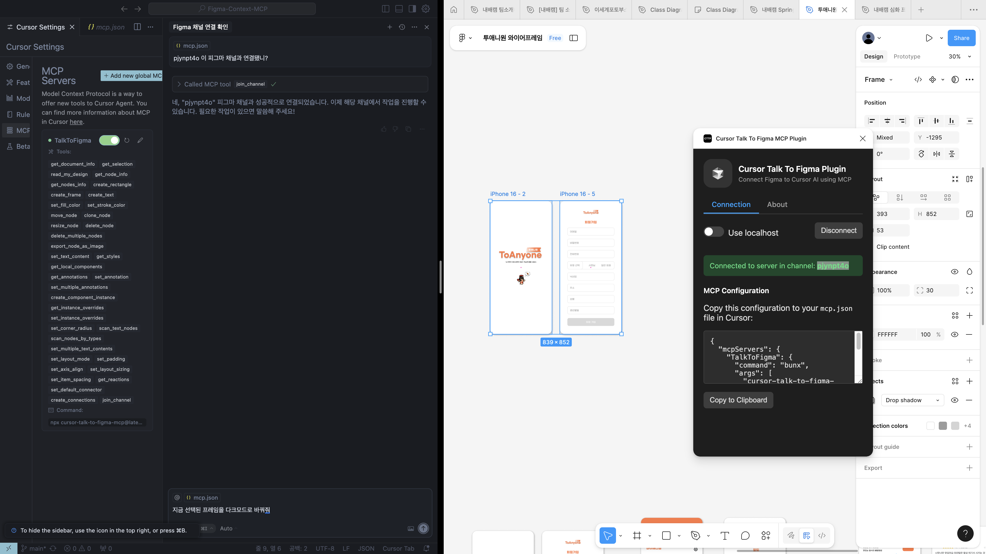
Task: Select the Text tool in Figma toolbar
Action: (x=725, y=536)
